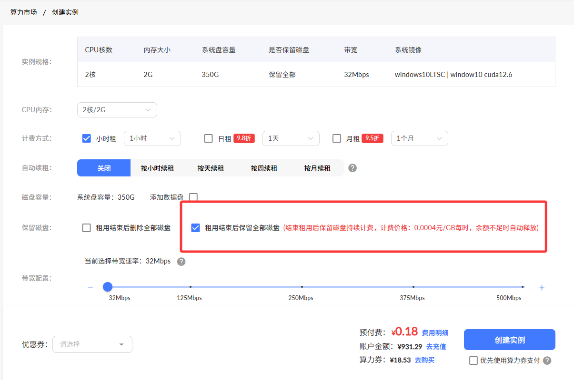Toggle the 小时租 billing checkbox
This screenshot has width=574, height=380.
point(87,138)
